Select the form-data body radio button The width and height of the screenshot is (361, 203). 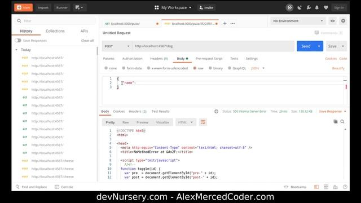pyautogui.click(x=124, y=68)
